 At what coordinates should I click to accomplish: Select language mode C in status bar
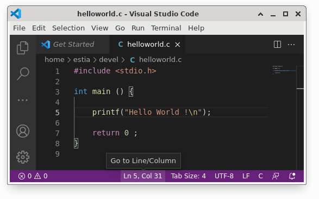pyautogui.click(x=261, y=176)
